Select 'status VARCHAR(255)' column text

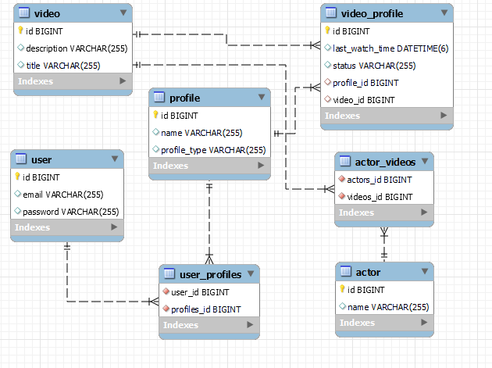point(374,66)
